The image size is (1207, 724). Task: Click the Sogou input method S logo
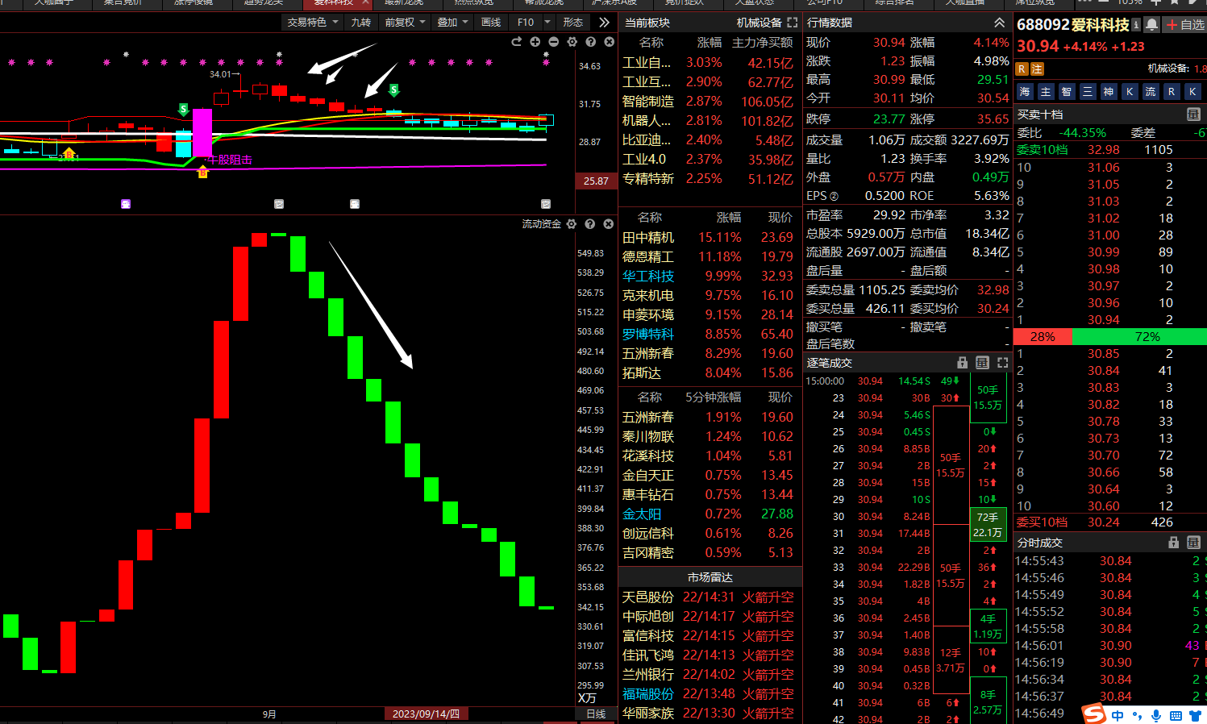click(x=1094, y=714)
